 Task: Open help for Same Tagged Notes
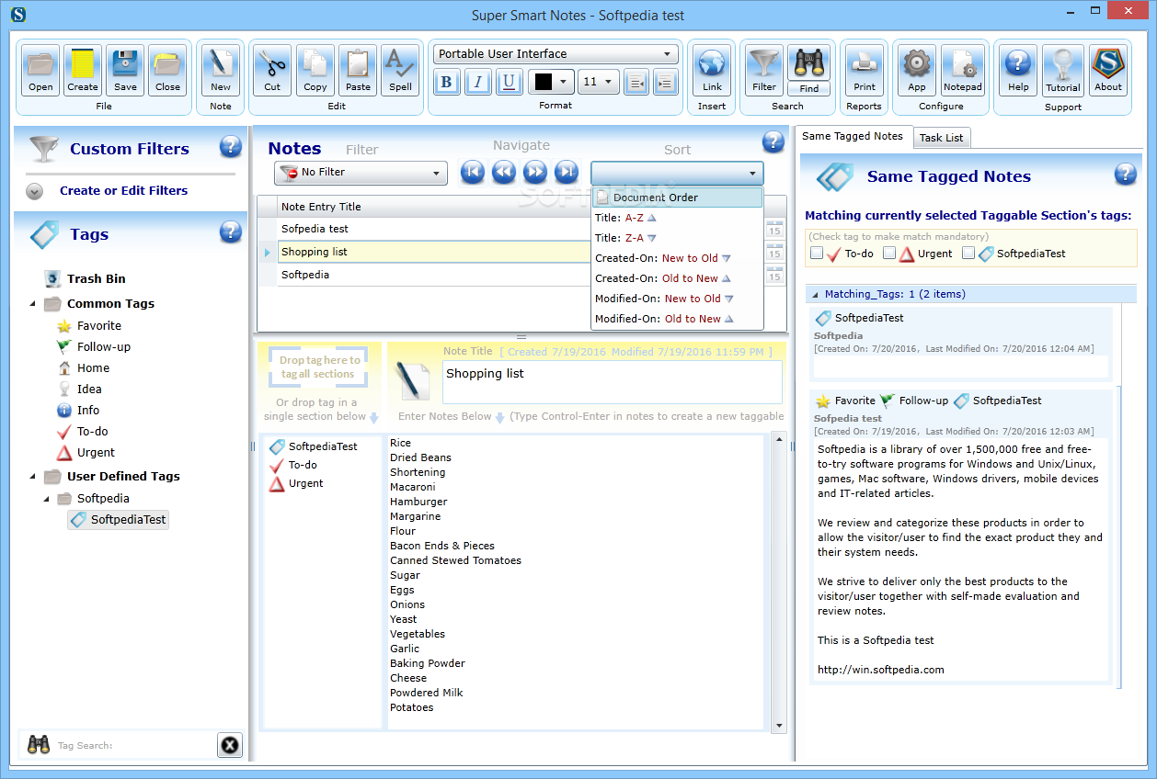[x=1126, y=175]
